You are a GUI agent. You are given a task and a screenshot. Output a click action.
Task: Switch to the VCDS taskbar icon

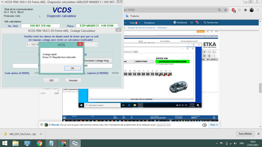tap(75, 143)
